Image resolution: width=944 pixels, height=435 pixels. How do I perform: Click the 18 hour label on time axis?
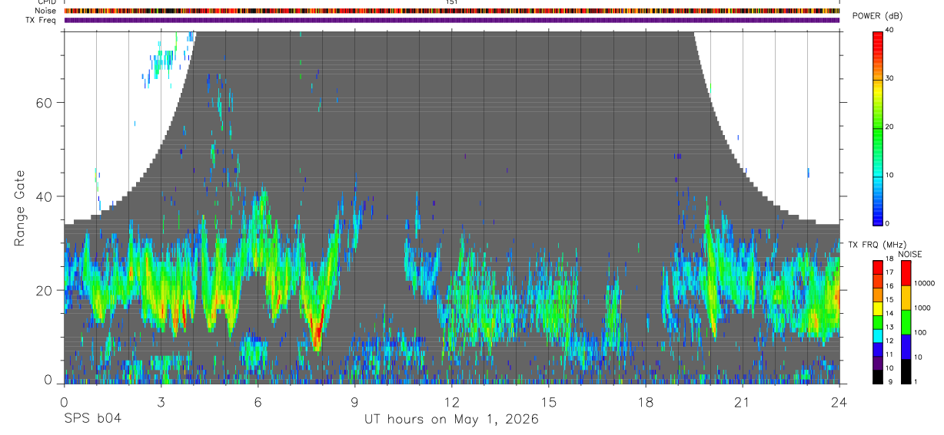point(646,401)
